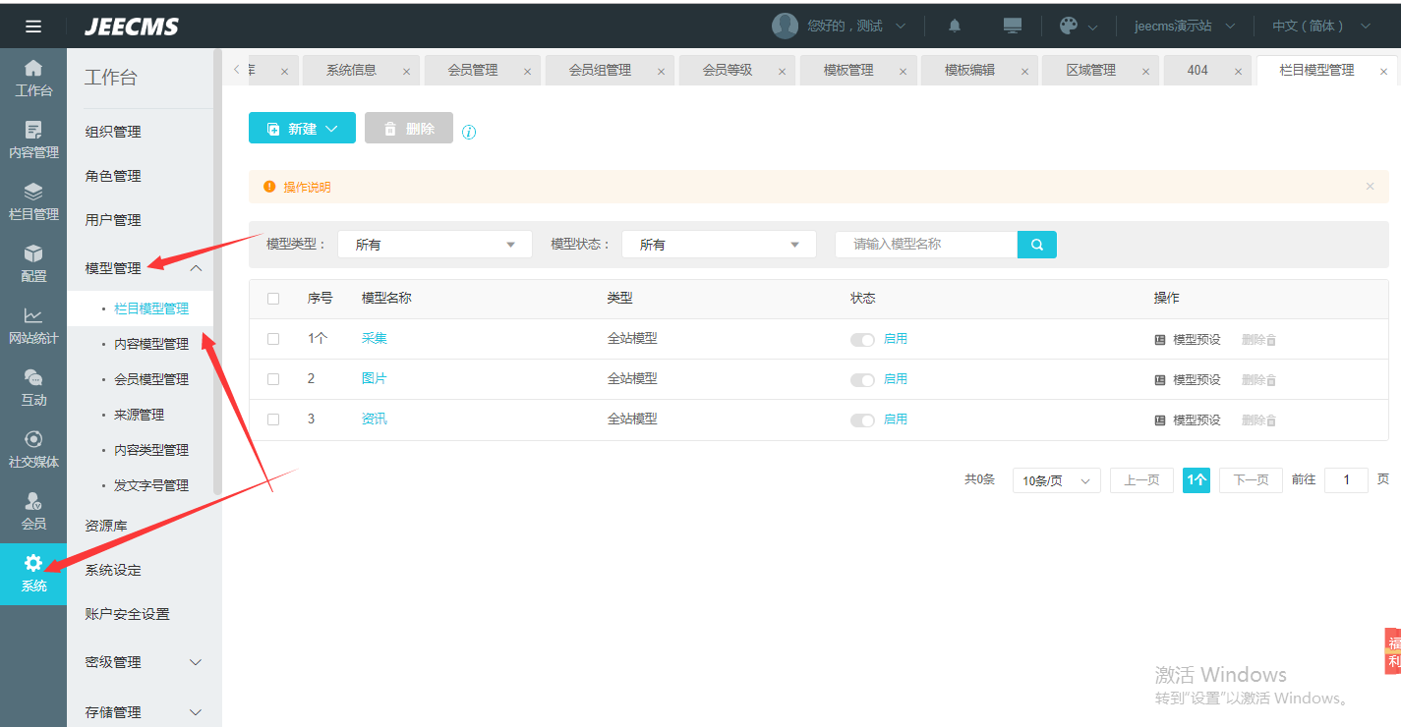The image size is (1401, 727).
Task: Click the notification bell icon
Action: [954, 26]
